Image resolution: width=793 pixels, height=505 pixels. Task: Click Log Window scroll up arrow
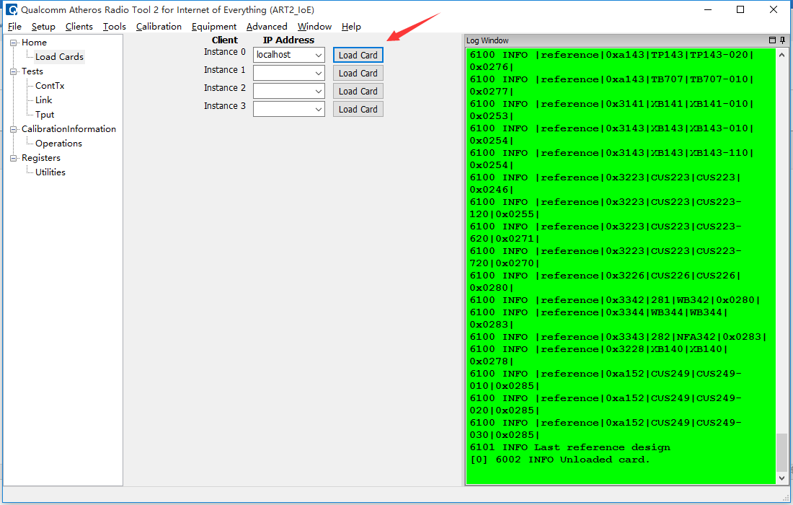(781, 55)
